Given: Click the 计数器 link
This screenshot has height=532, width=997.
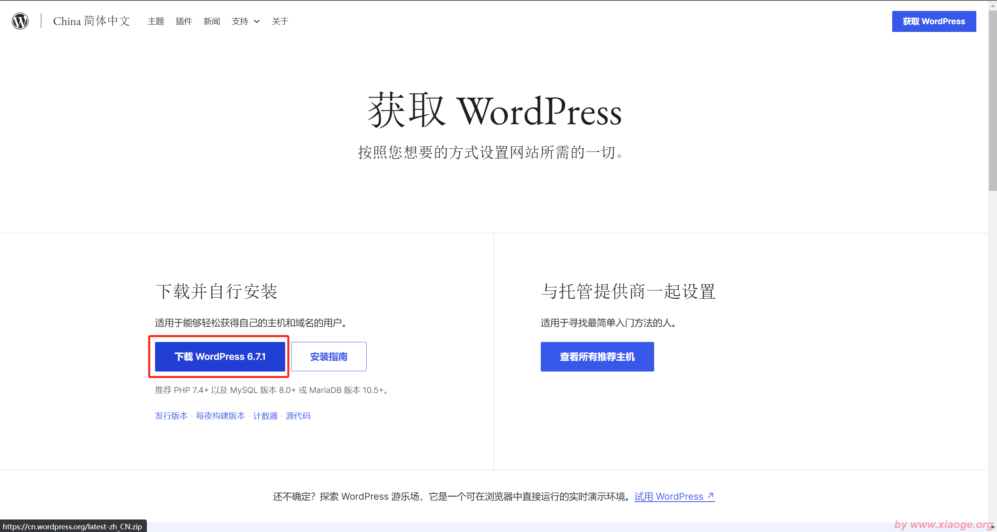Looking at the screenshot, I should [265, 416].
